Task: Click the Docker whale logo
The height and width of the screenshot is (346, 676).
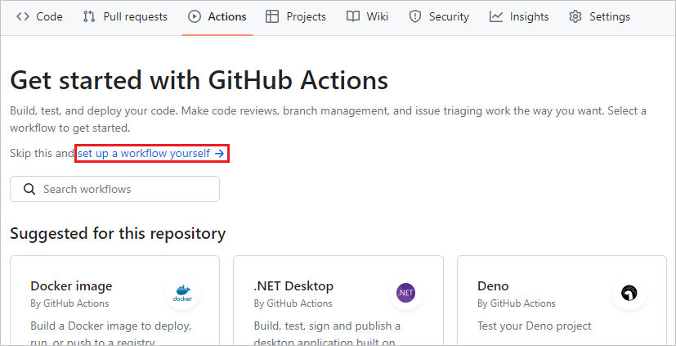Action: (x=181, y=293)
